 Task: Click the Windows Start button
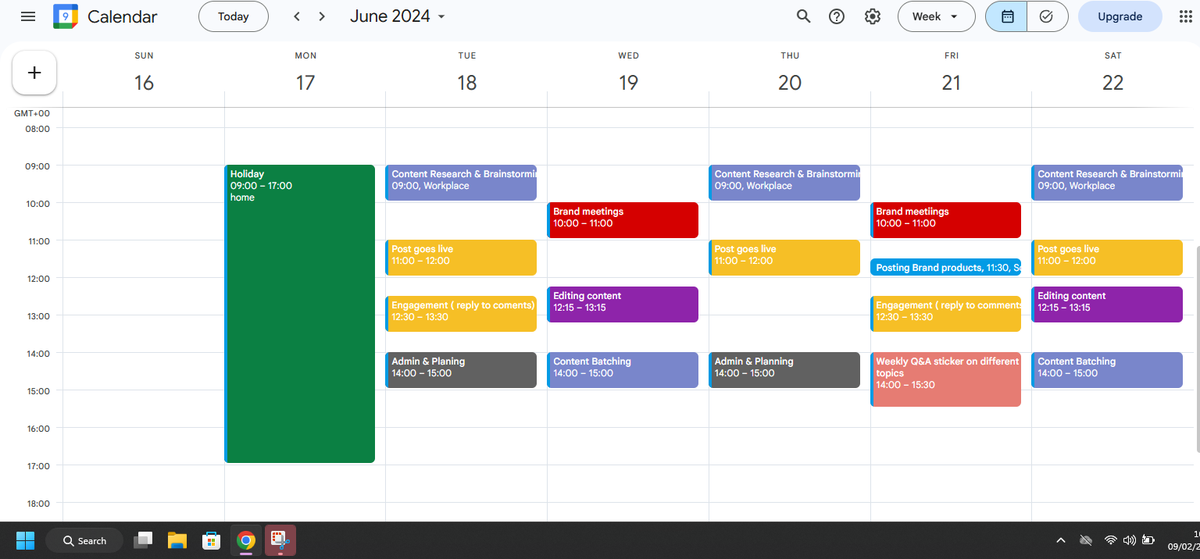[24, 539]
